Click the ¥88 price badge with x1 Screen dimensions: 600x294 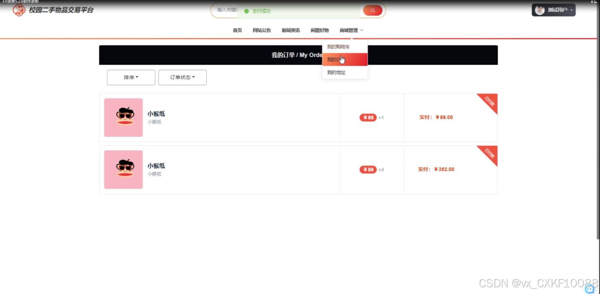point(368,118)
